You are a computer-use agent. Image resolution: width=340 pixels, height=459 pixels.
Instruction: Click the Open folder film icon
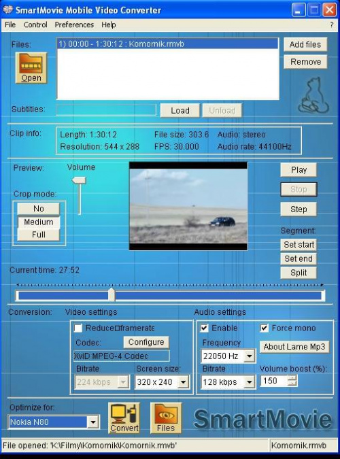(31, 68)
